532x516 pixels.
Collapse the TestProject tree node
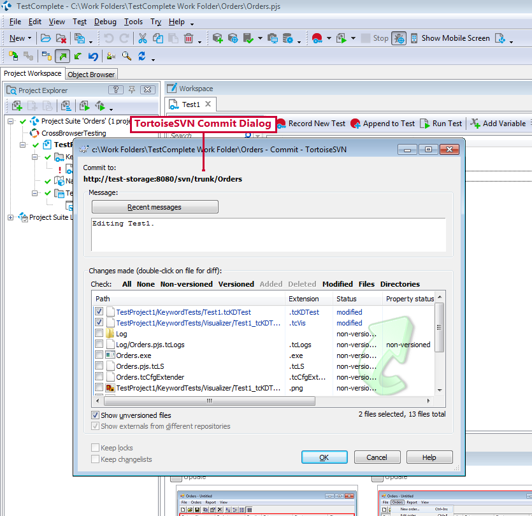point(22,145)
